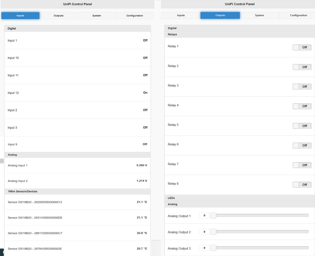Toggle Relay 4 switch
Viewport: 315px width, 256px height.
(302, 106)
